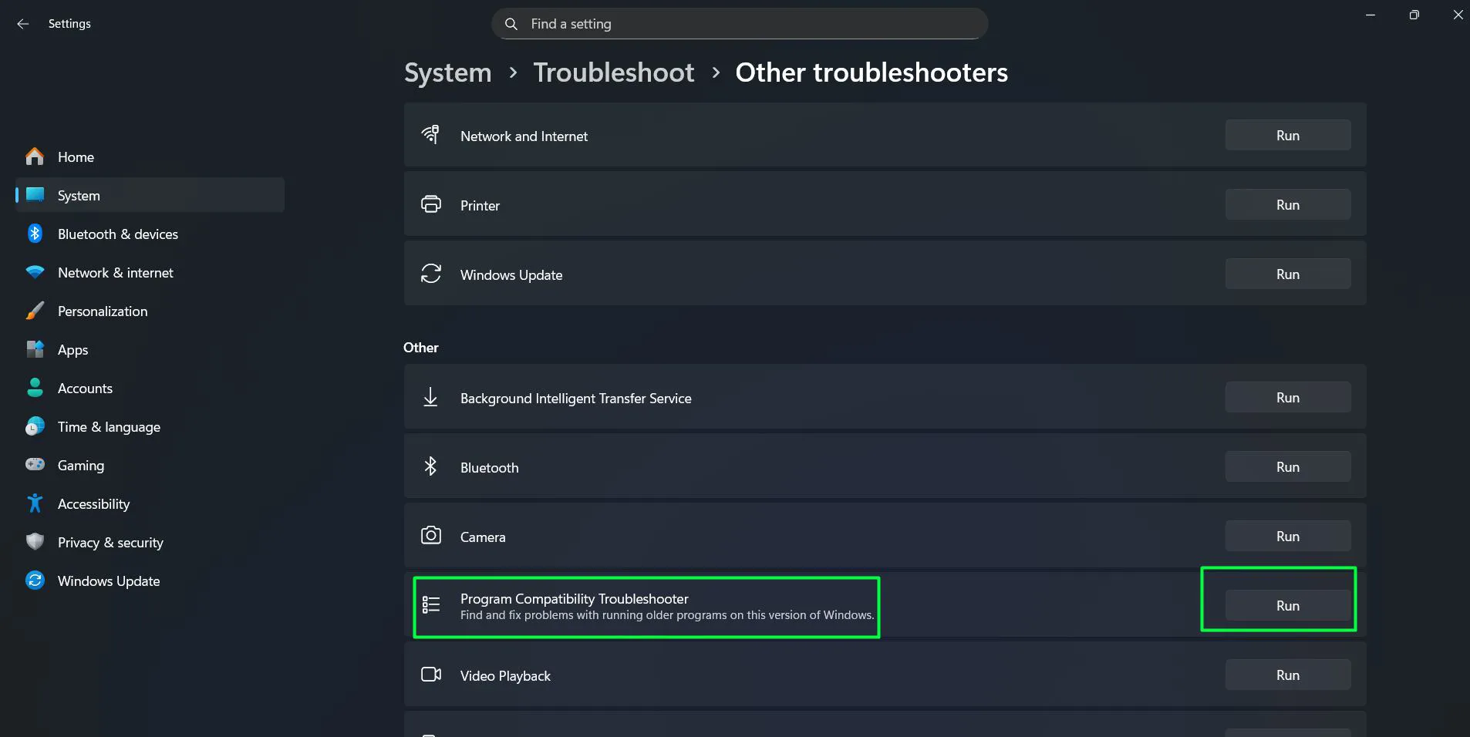1470x737 pixels.
Task: Select the Apps entry in sidebar
Action: coord(74,349)
